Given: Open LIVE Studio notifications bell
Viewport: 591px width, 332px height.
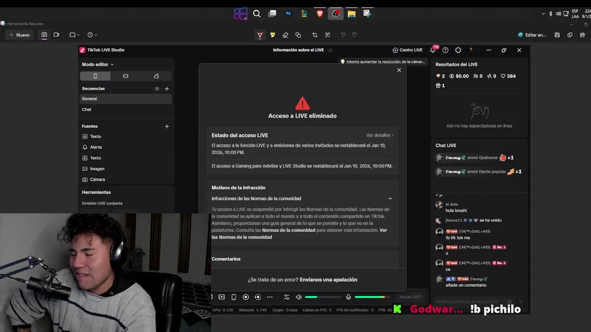Looking at the screenshot, I should click(x=433, y=50).
